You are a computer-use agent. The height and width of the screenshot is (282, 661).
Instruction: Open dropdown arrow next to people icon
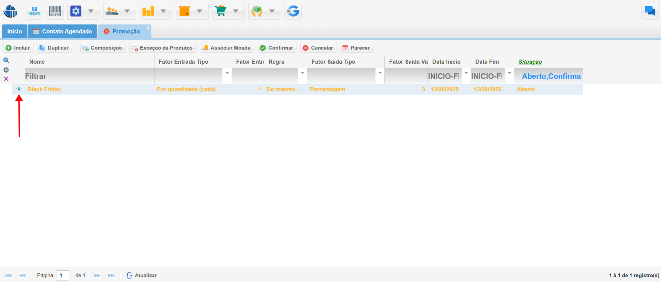(127, 11)
